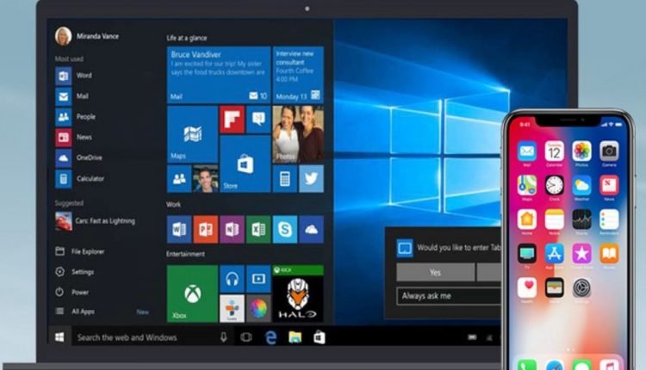Open the small Calculator tile beside Twitter
This screenshot has width=646, height=370.
[285, 179]
